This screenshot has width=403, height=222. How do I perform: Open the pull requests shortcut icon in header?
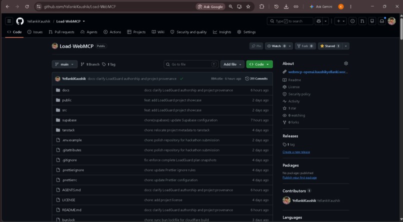pyautogui.click(x=362, y=21)
